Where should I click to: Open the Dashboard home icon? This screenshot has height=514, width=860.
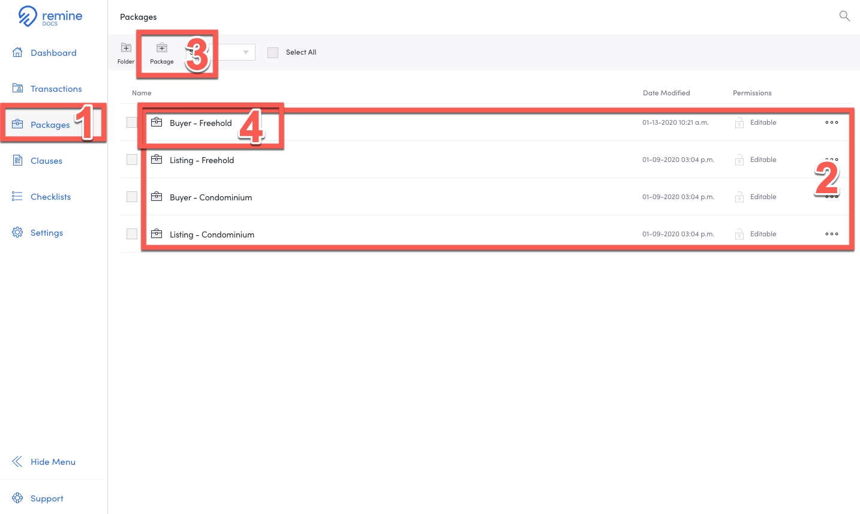[x=17, y=52]
